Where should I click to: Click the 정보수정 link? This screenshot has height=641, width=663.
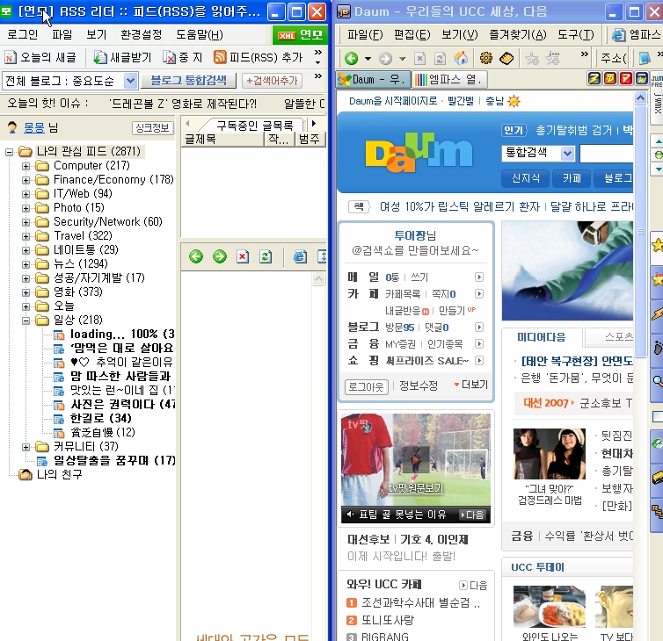point(419,385)
